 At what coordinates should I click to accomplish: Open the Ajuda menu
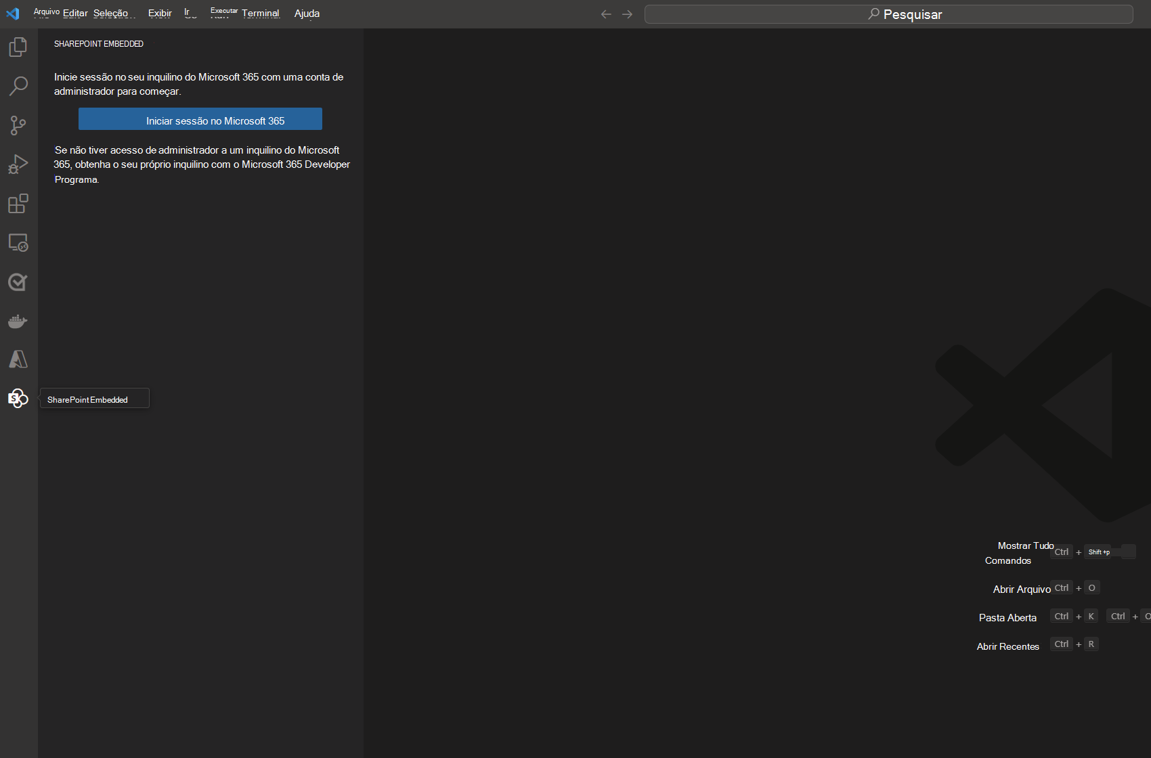307,14
